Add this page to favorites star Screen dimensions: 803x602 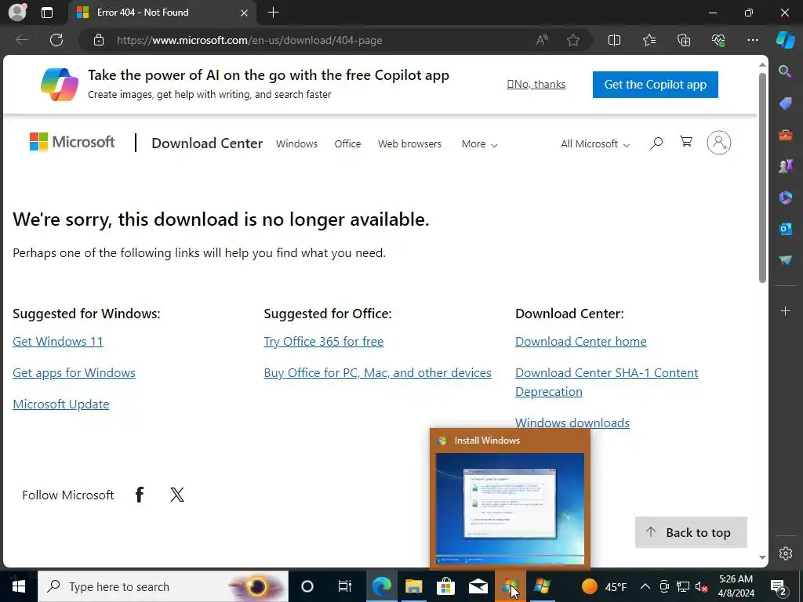point(573,40)
